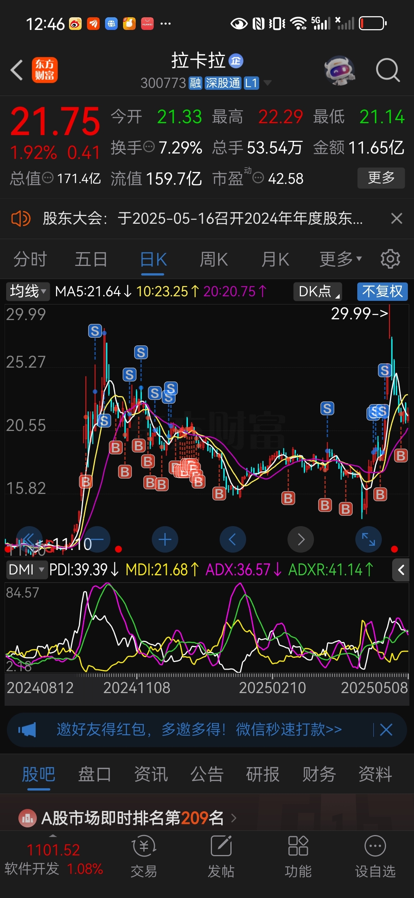Image resolution: width=414 pixels, height=898 pixels.
Task: Move chart cursor right
Action: [x=301, y=540]
